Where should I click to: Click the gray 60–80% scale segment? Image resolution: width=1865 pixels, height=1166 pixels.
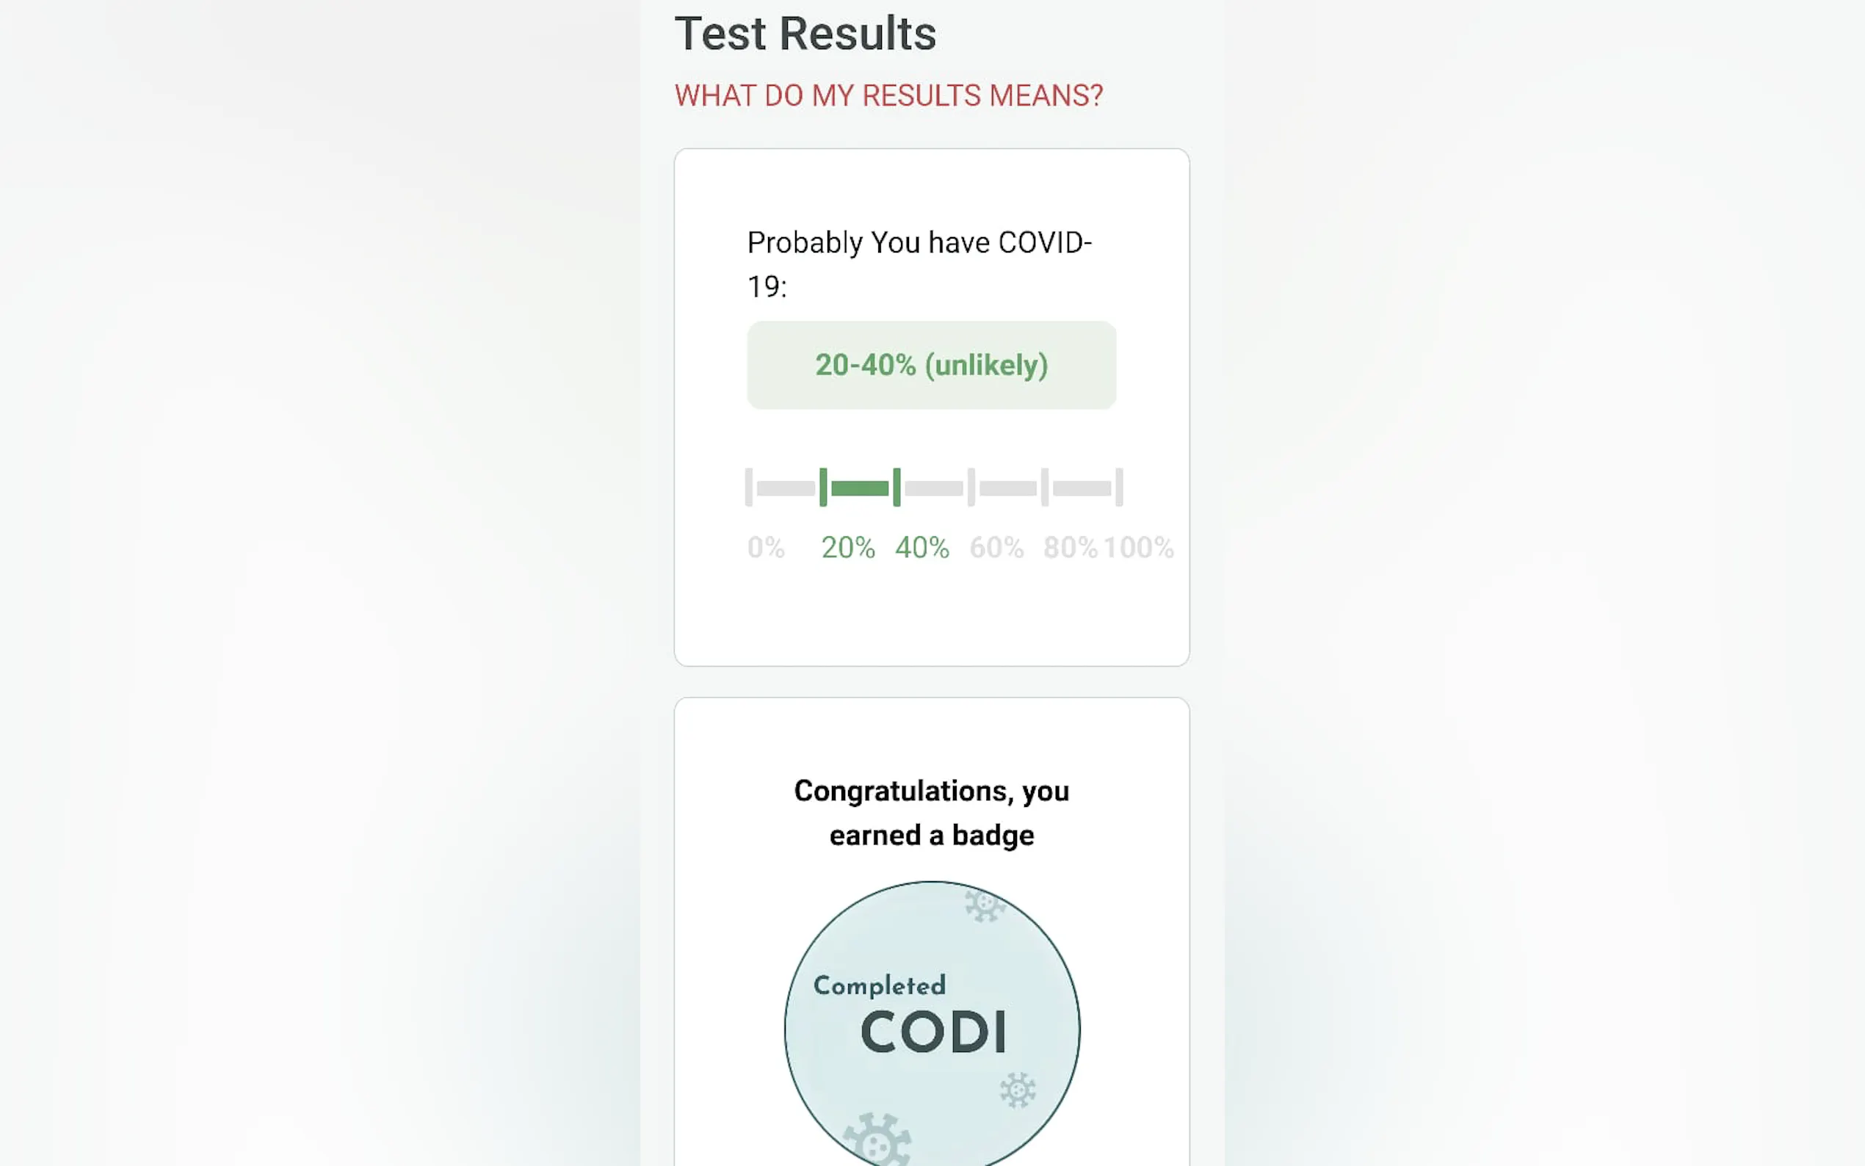(1007, 488)
